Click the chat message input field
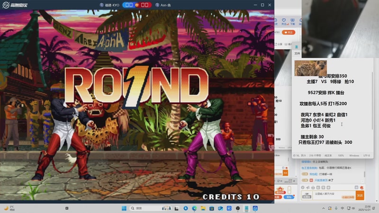 click(x=334, y=195)
